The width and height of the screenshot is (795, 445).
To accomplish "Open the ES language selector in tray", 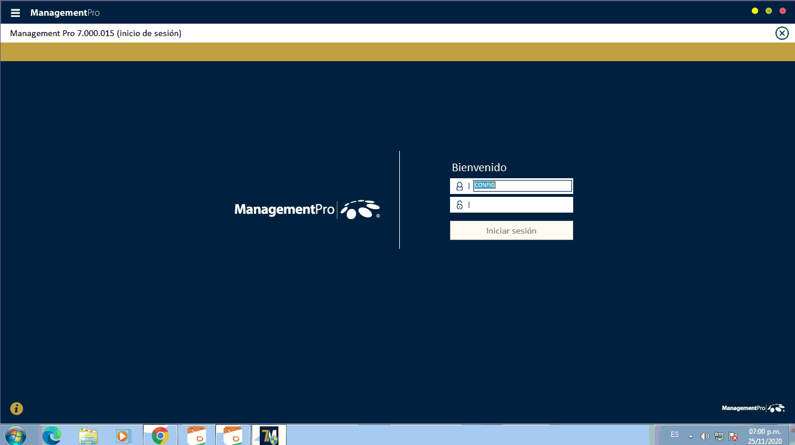I will click(675, 435).
